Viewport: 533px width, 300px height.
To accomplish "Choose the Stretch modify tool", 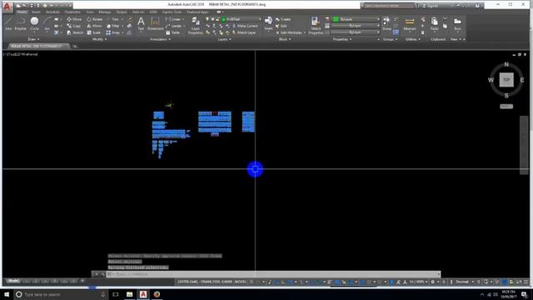I will tap(75, 32).
